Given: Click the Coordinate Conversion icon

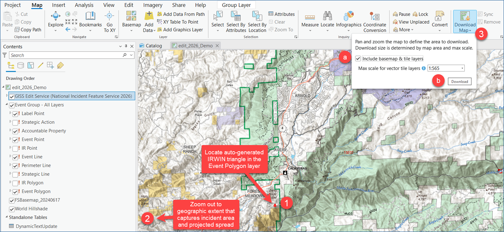Looking at the screenshot, I should (x=374, y=16).
